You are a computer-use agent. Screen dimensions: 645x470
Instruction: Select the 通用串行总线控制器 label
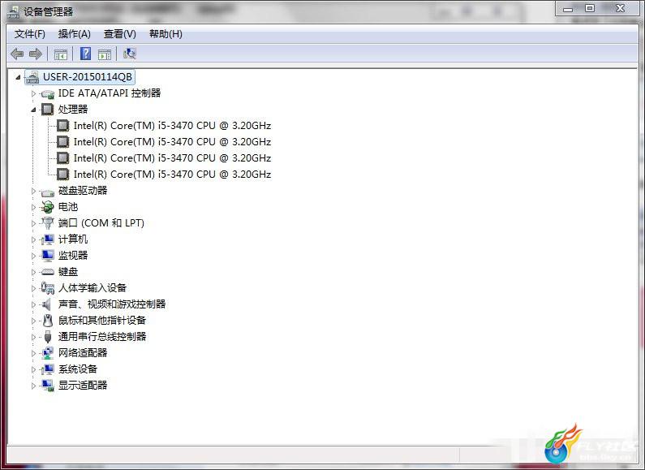point(102,337)
